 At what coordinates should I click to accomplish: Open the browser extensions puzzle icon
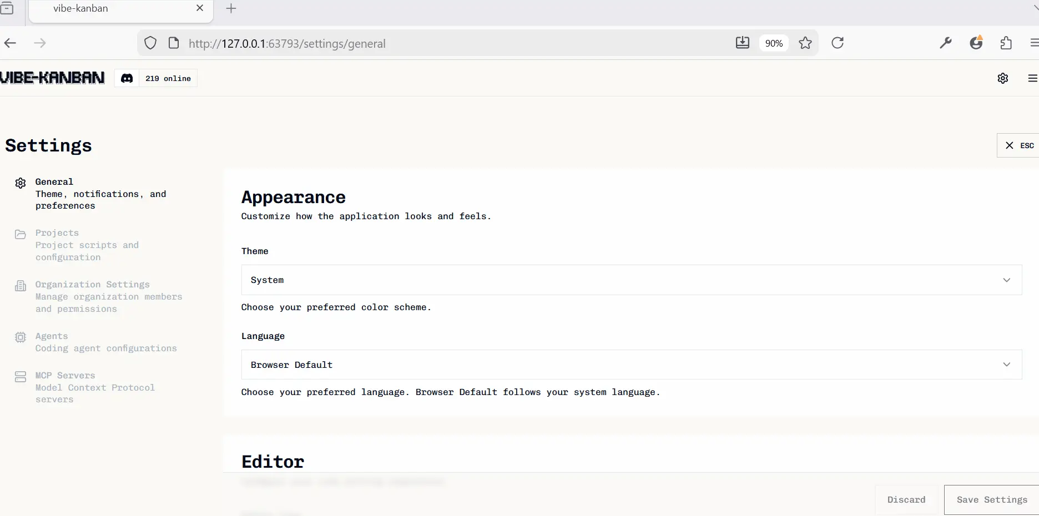click(x=1006, y=43)
